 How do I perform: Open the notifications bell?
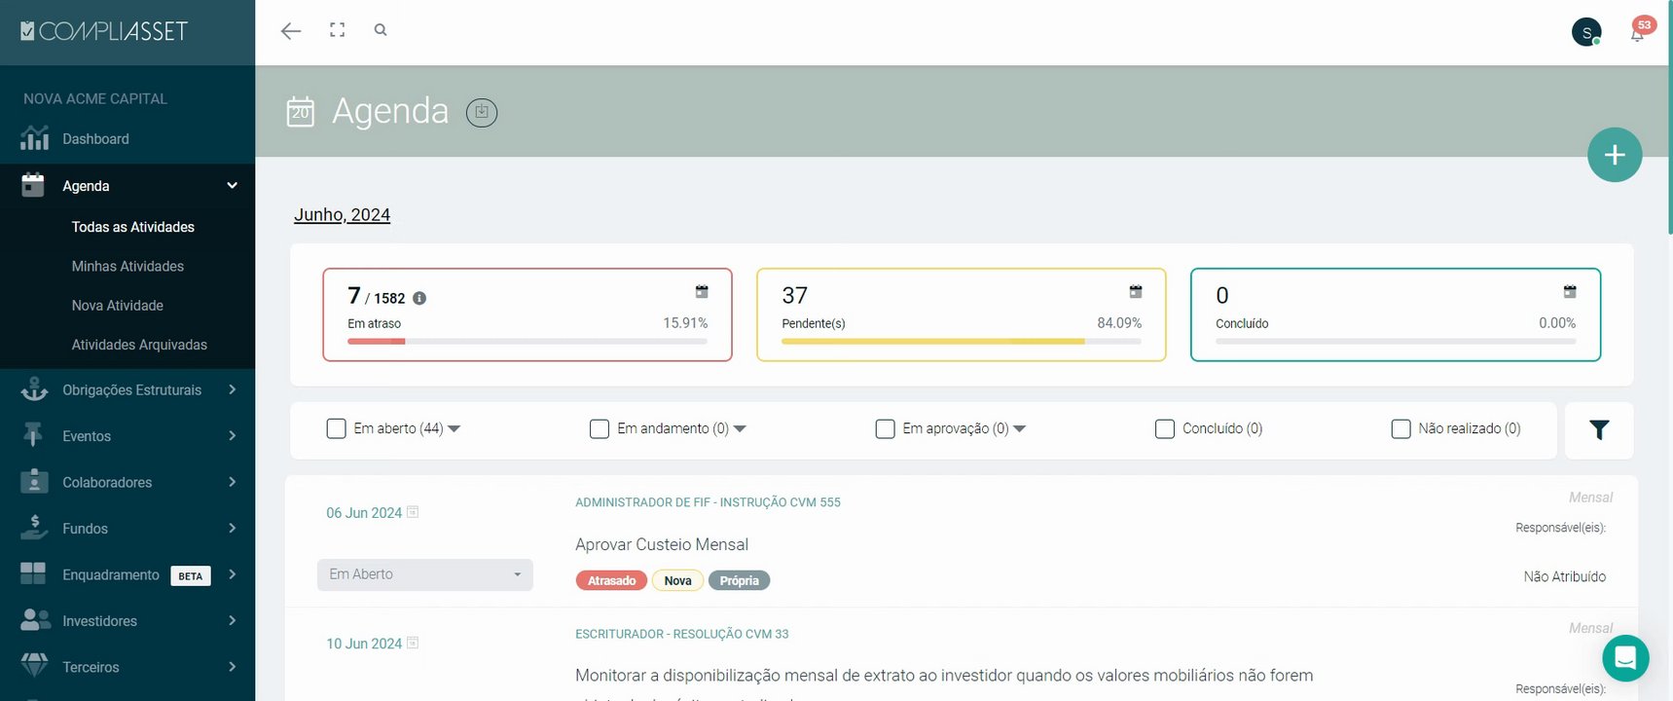1637,34
